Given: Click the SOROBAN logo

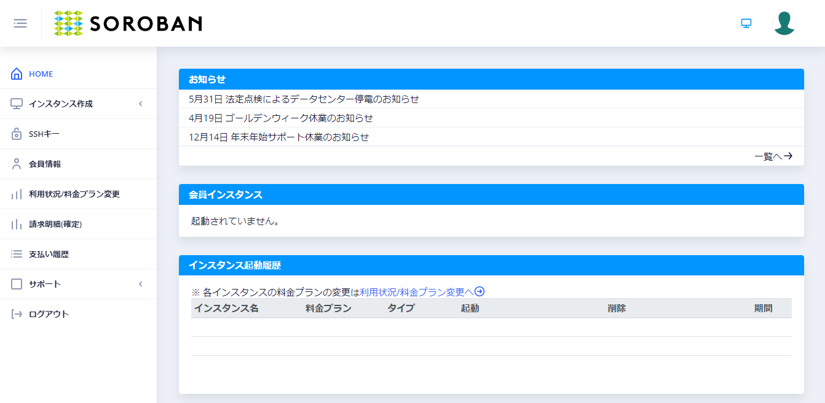Looking at the screenshot, I should pos(128,23).
